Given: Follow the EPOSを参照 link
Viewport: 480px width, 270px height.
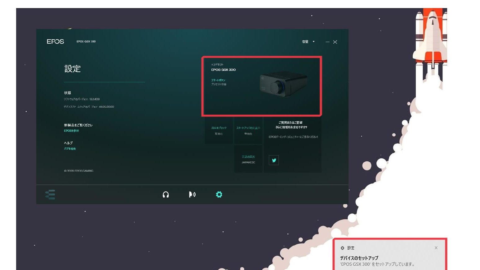Looking at the screenshot, I should click(71, 131).
